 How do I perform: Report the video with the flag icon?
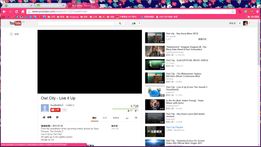click(x=136, y=118)
